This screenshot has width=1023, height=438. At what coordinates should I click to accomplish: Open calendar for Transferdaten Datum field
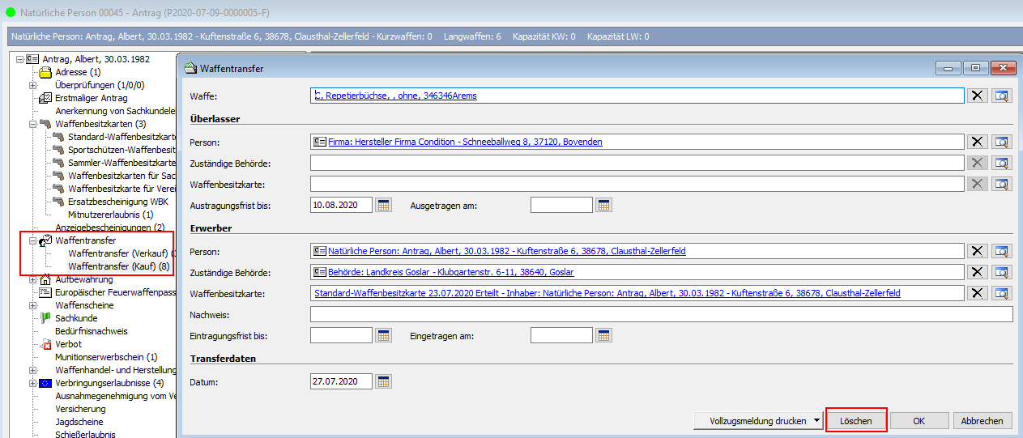[x=384, y=381]
